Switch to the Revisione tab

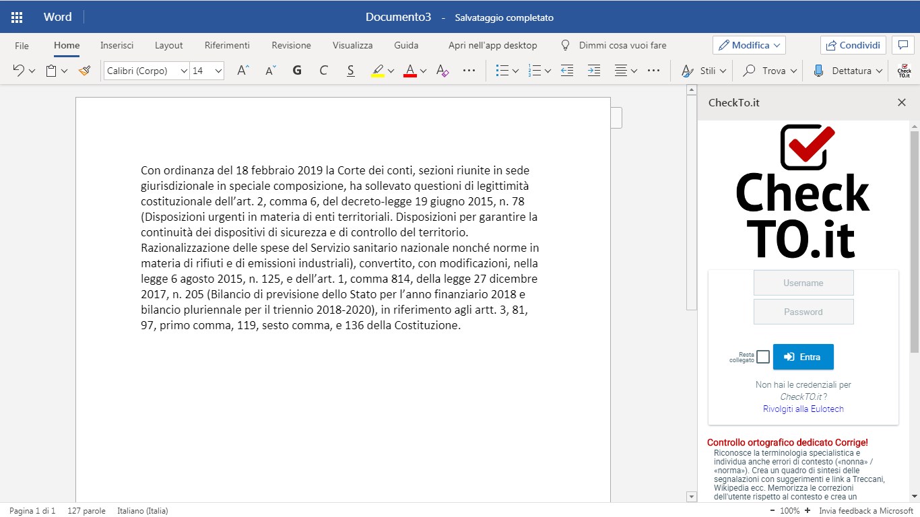291,45
